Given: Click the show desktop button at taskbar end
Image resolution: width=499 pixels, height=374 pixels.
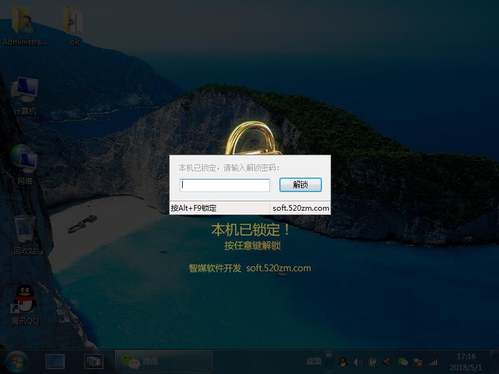Looking at the screenshot, I should coord(495,362).
